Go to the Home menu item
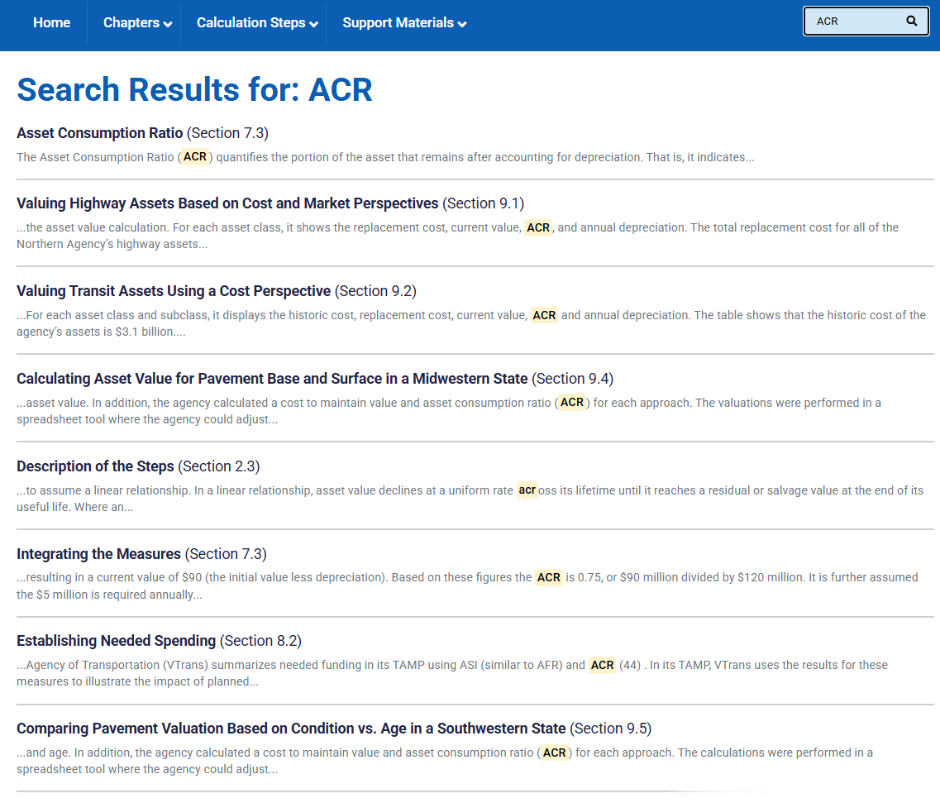This screenshot has width=940, height=798. [x=51, y=23]
